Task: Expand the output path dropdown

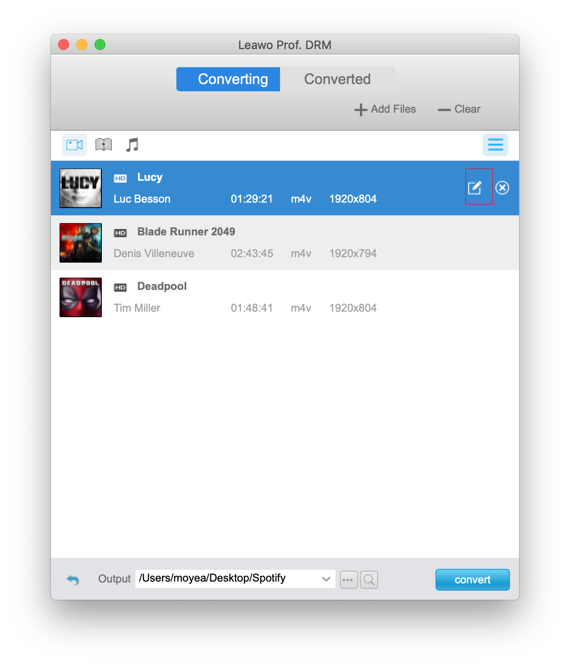Action: (x=326, y=579)
